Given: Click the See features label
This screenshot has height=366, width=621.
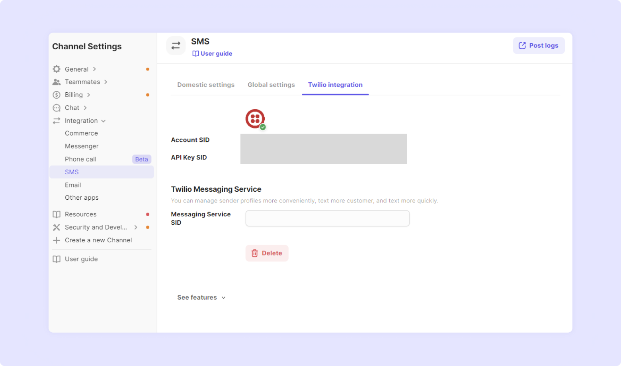Looking at the screenshot, I should click(x=197, y=298).
